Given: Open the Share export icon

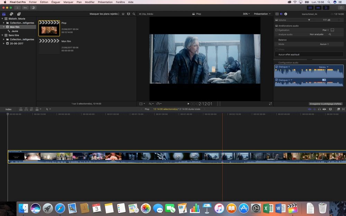Looking at the screenshot, I should 342,8.
